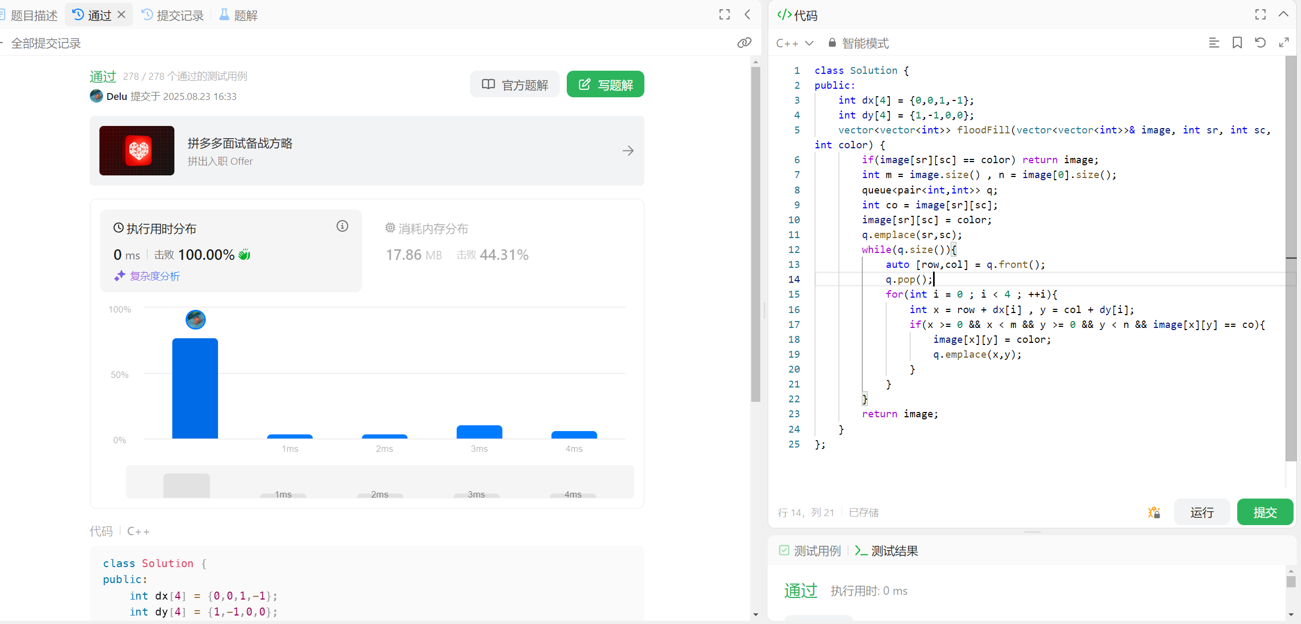Click the 击败 100.00% clapping hands icon
This screenshot has height=624, width=1301.
pos(244,255)
